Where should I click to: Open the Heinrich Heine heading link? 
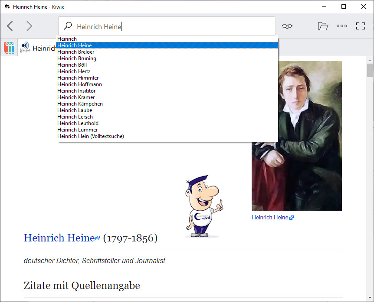(x=59, y=238)
